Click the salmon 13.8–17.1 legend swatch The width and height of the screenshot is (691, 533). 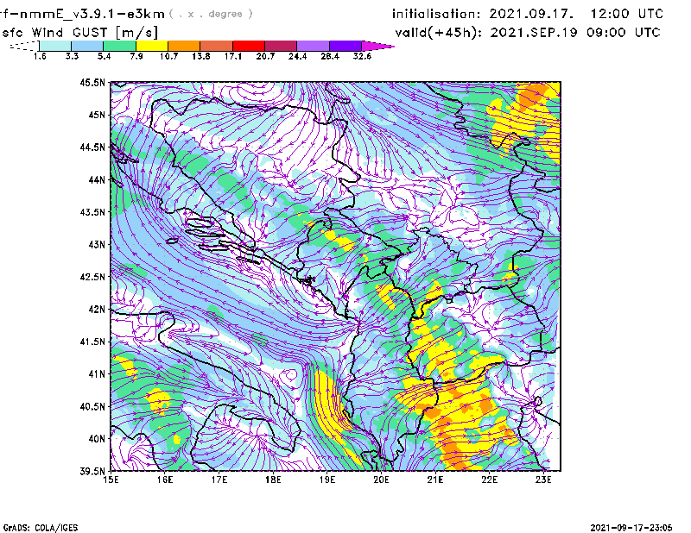click(217, 46)
